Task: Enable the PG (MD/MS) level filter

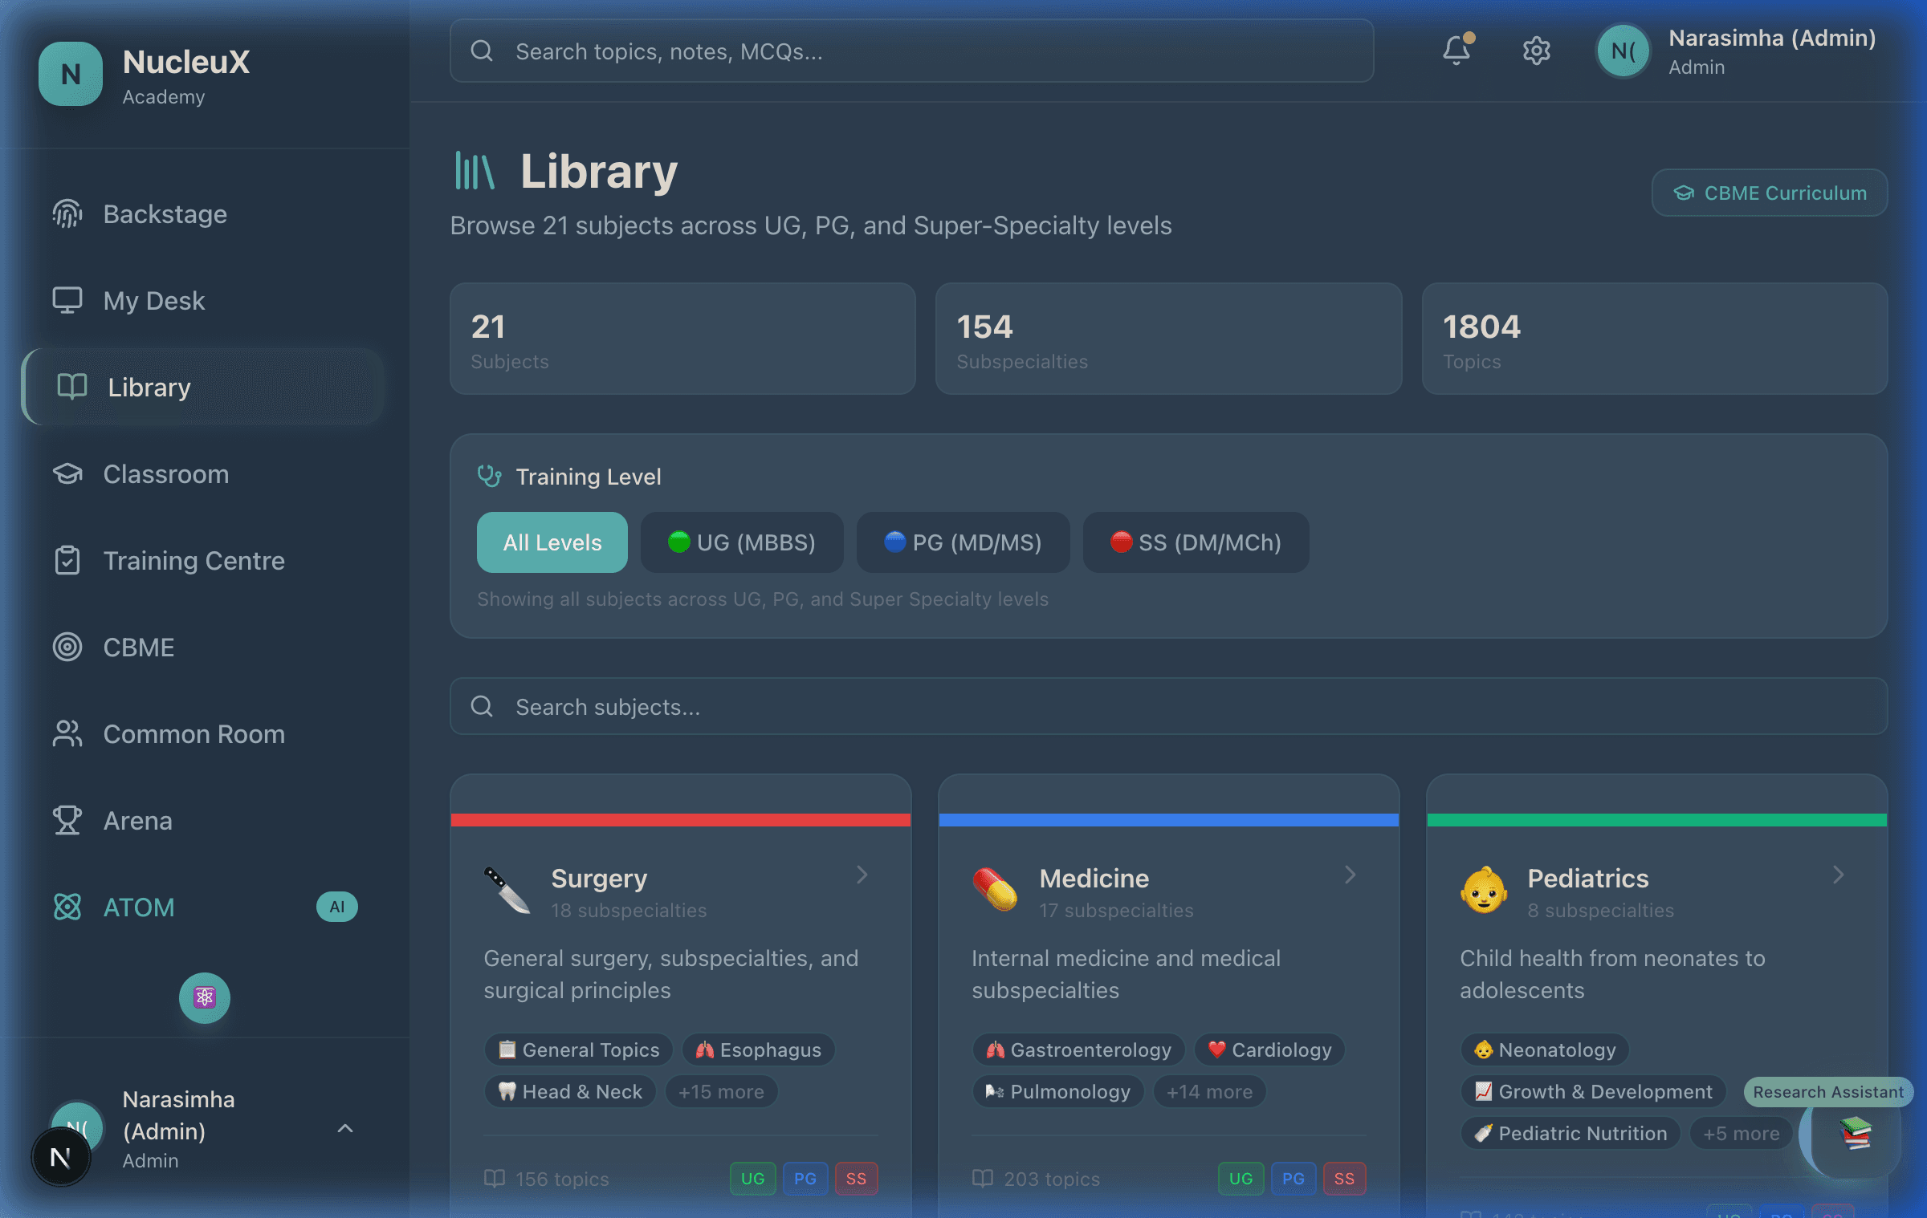Action: (x=963, y=542)
